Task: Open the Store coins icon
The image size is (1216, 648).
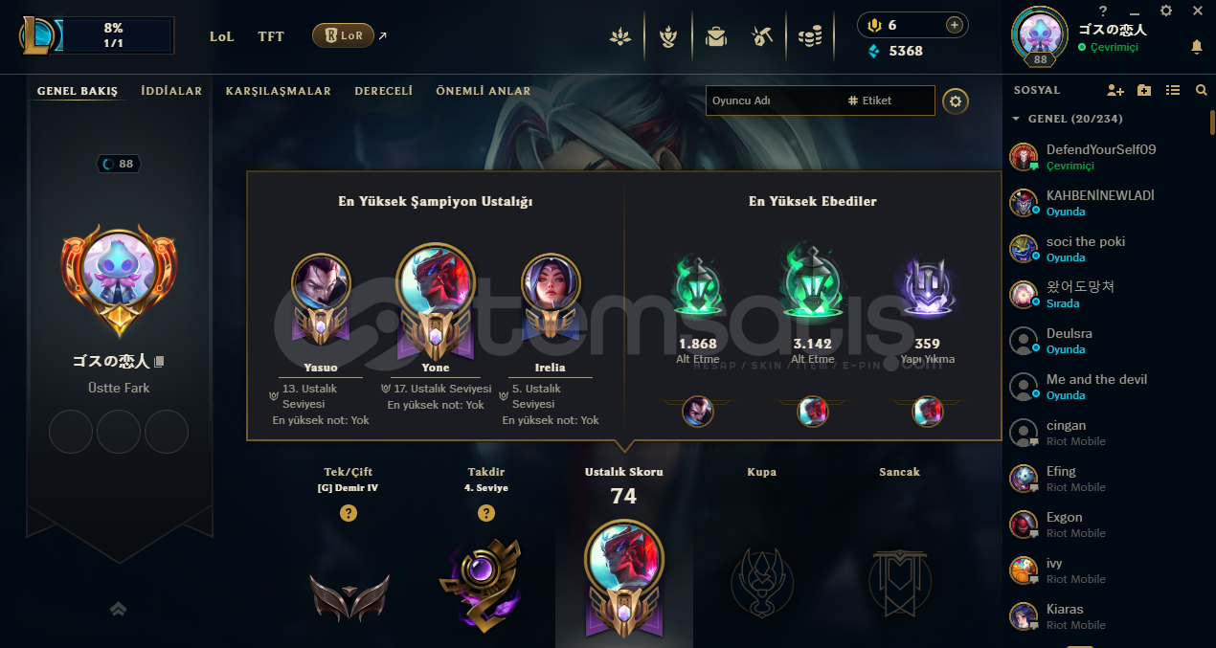Action: pos(810,37)
